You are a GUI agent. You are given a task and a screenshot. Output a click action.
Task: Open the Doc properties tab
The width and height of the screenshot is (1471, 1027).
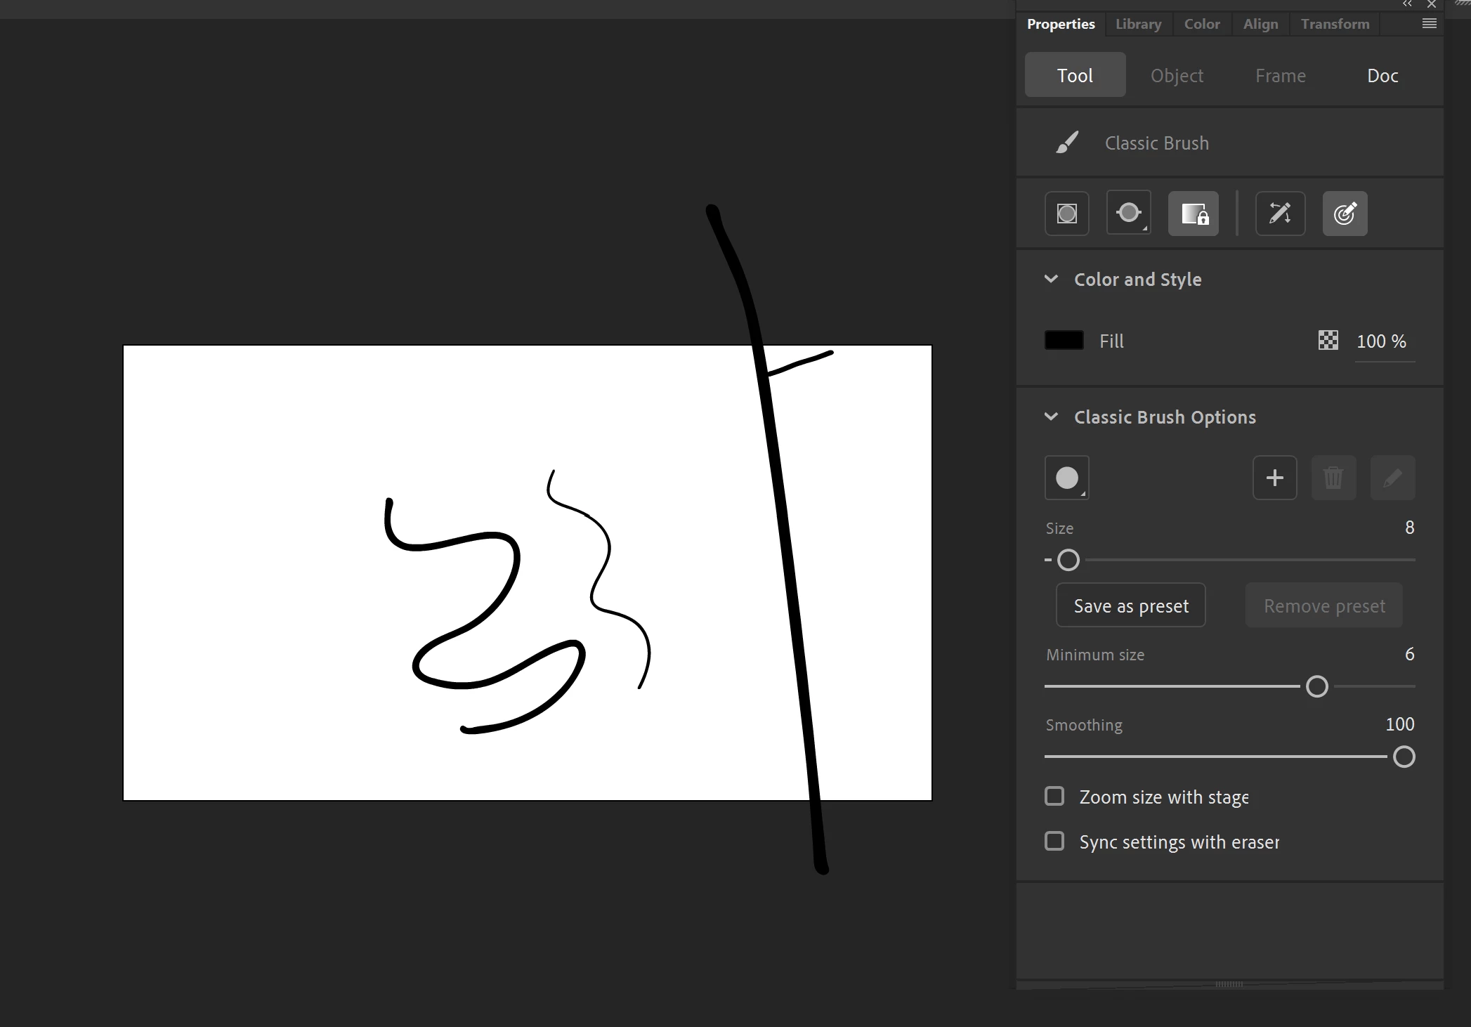1382,75
